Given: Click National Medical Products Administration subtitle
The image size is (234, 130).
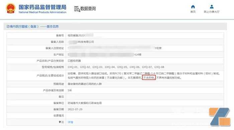Looking at the screenshot, I should click(x=42, y=12).
